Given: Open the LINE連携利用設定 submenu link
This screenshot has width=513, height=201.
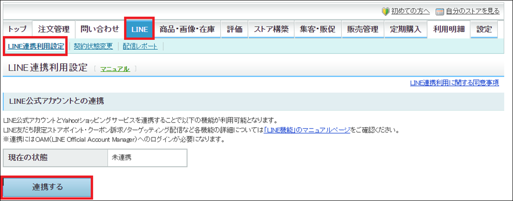Looking at the screenshot, I should (36, 46).
